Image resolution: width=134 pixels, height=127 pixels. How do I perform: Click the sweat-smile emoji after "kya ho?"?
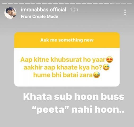tap(106, 67)
